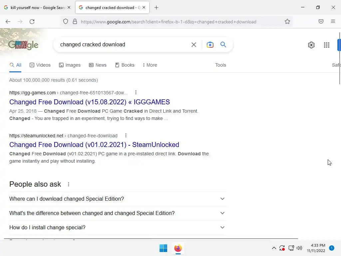Viewport: 341px width, 256px height.
Task: Clear the search box text
Action: click(x=194, y=45)
